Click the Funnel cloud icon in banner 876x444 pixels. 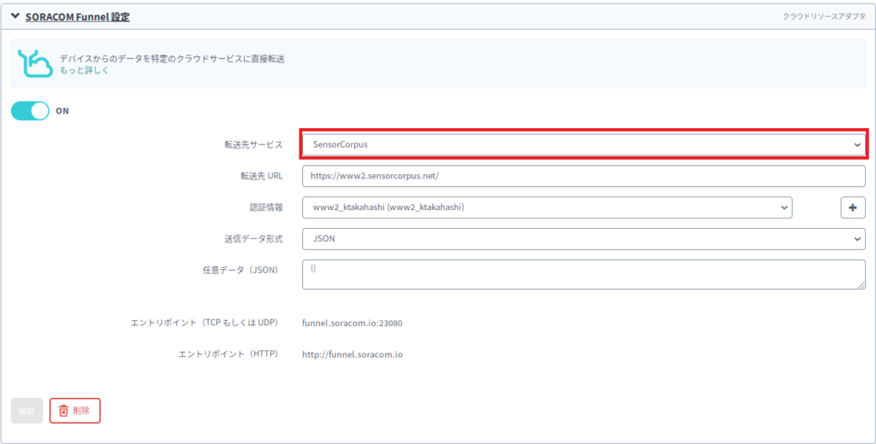(x=35, y=64)
